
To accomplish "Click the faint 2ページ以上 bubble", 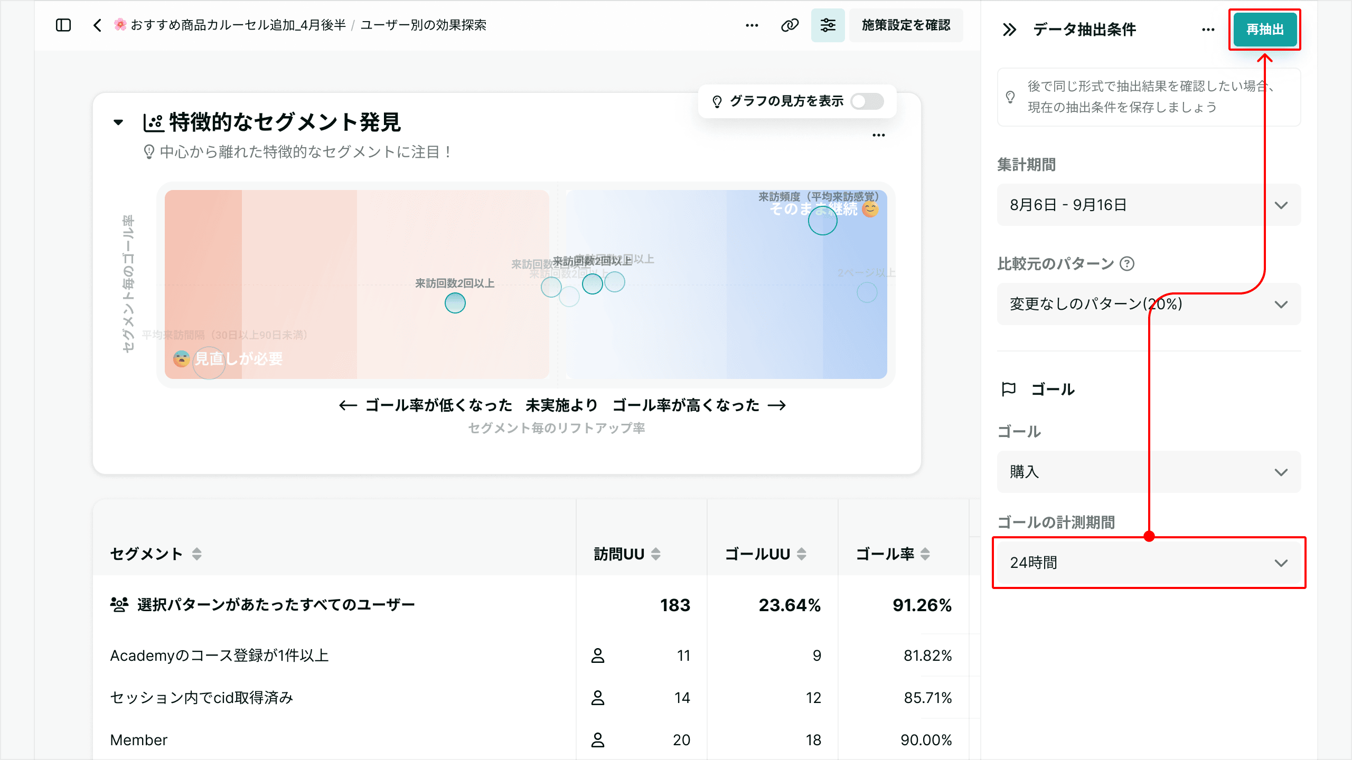I will coord(867,292).
